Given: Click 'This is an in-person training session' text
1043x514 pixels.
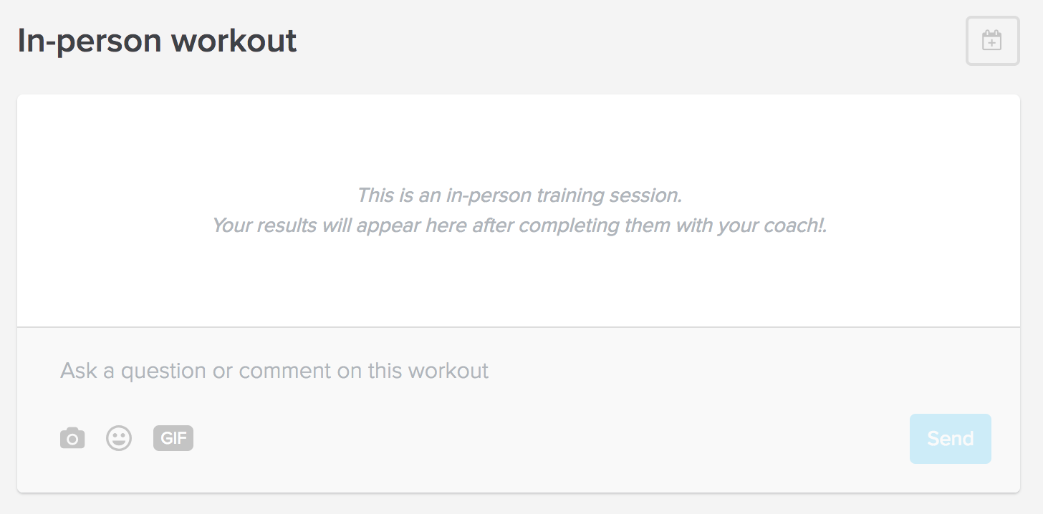Looking at the screenshot, I should (x=519, y=195).
